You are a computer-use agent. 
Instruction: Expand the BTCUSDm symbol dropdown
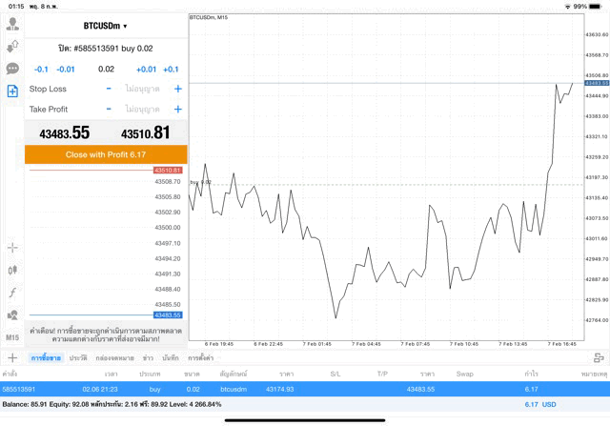pos(106,26)
